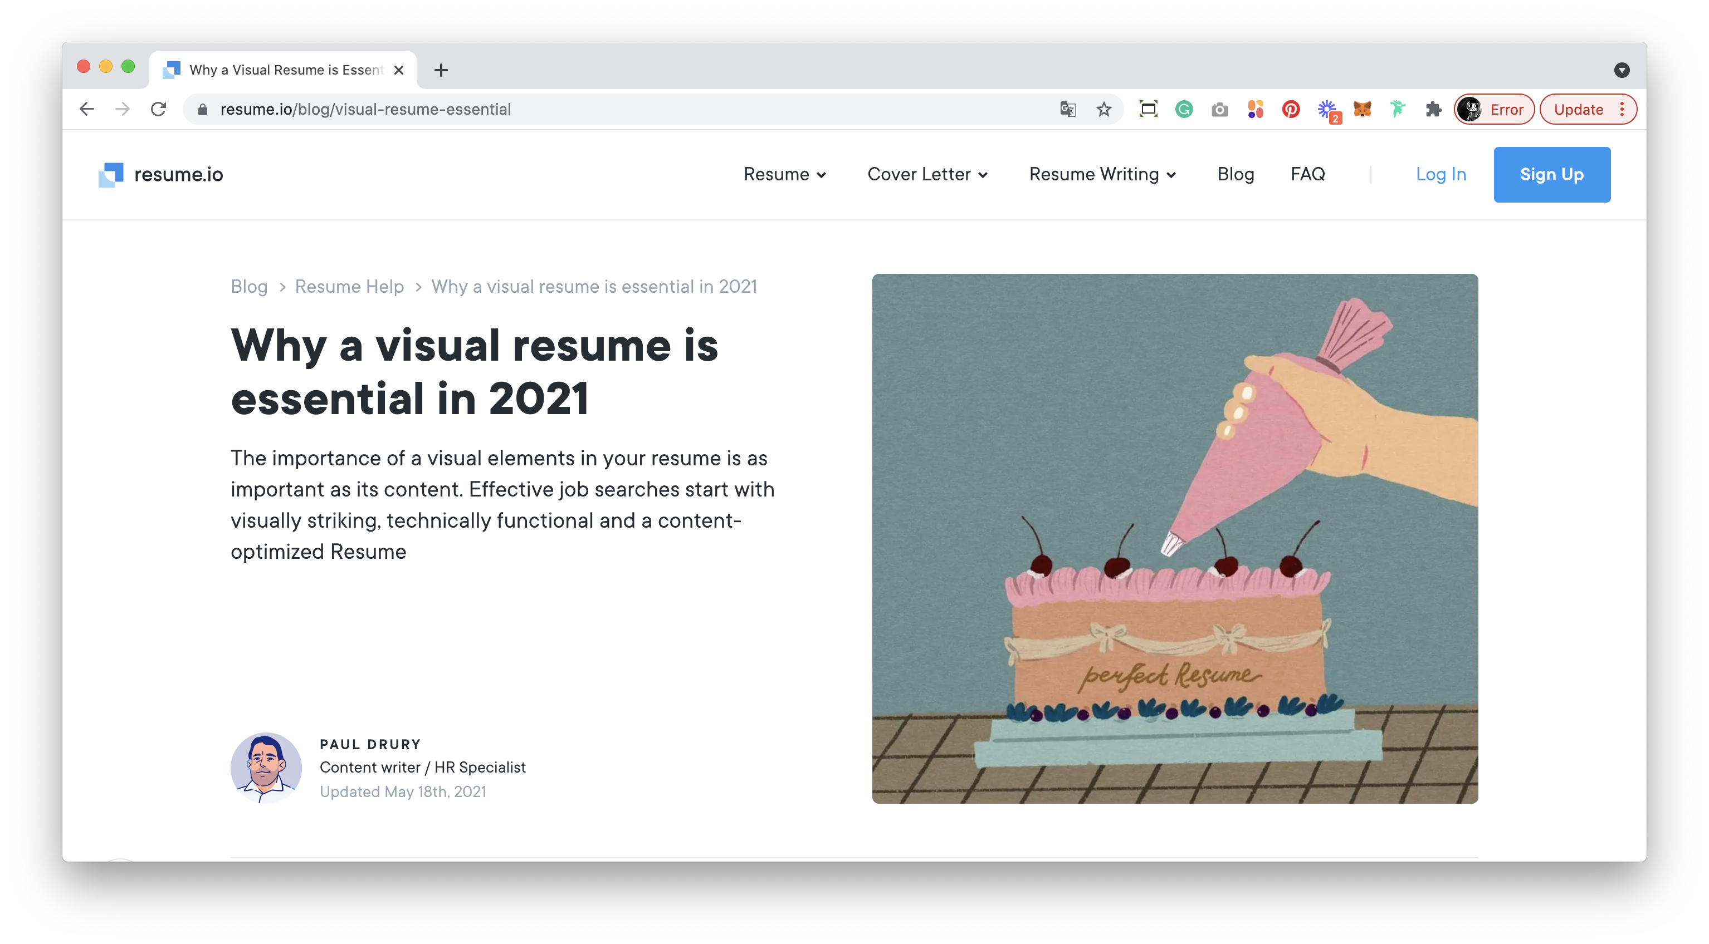
Task: Click the camera screenshot extension icon
Action: 1219,110
